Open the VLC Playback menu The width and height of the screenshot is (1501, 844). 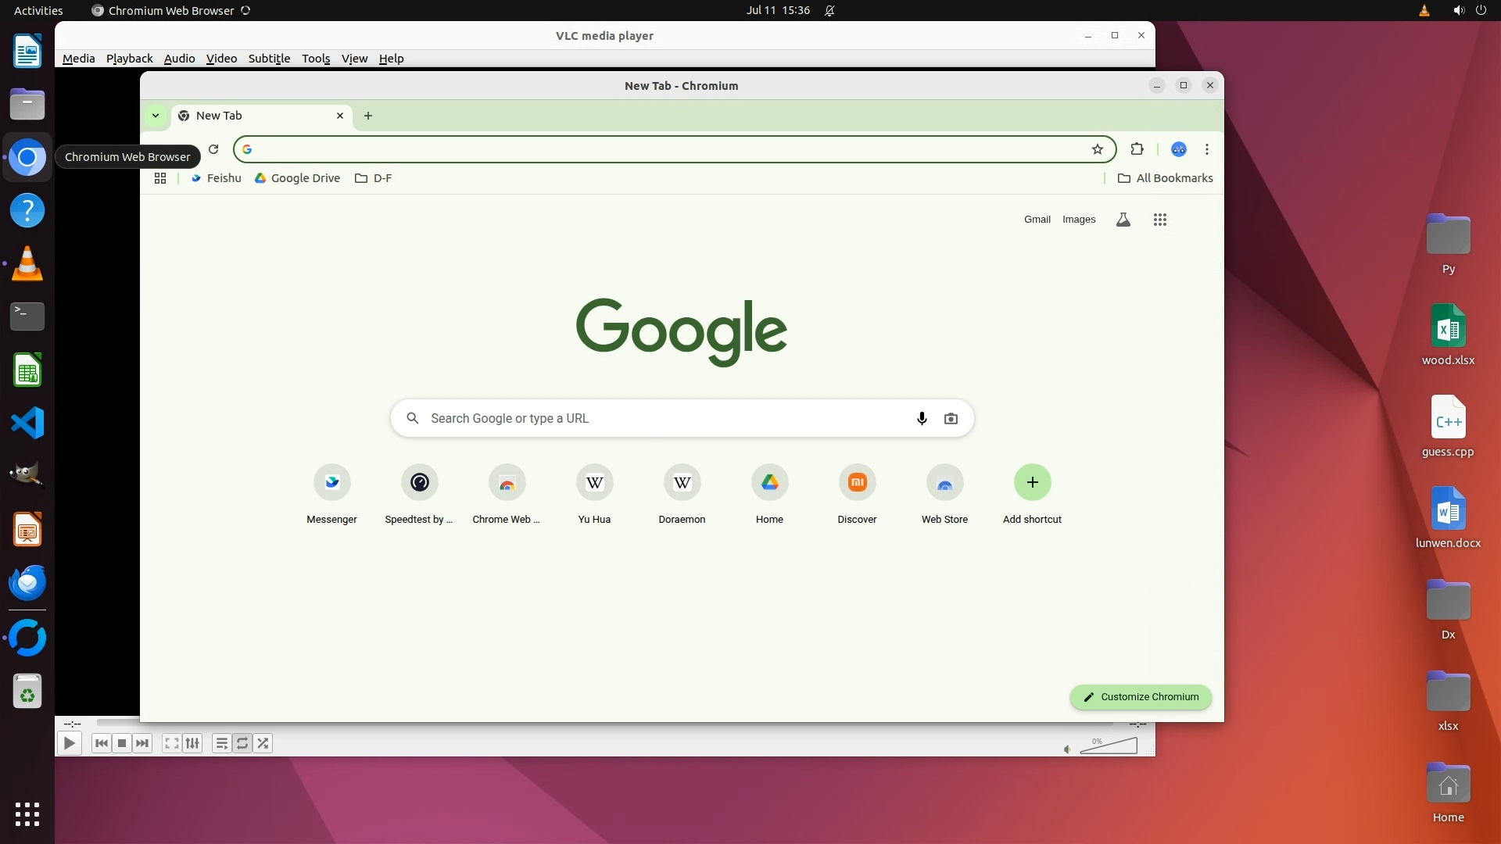pos(129,59)
